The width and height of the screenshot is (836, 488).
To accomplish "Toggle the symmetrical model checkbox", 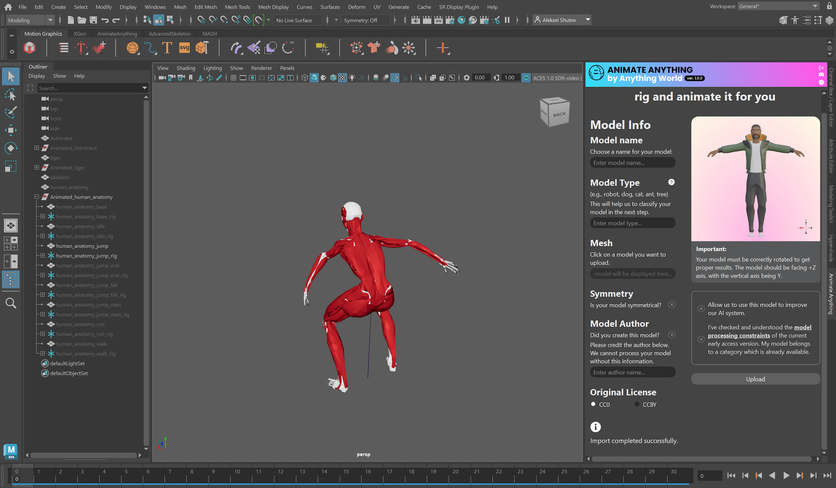I will pyautogui.click(x=672, y=305).
